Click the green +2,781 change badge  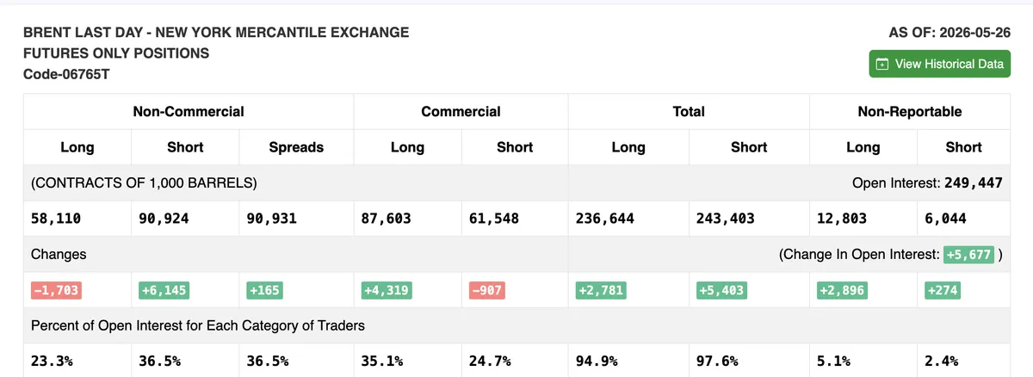coord(600,290)
